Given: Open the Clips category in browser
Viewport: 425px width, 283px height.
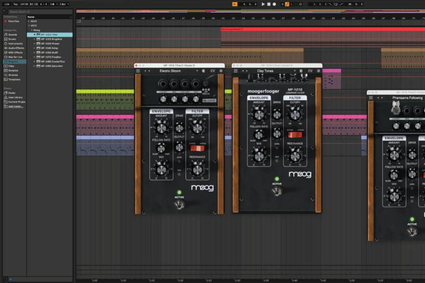Looking at the screenshot, I should 9,66.
